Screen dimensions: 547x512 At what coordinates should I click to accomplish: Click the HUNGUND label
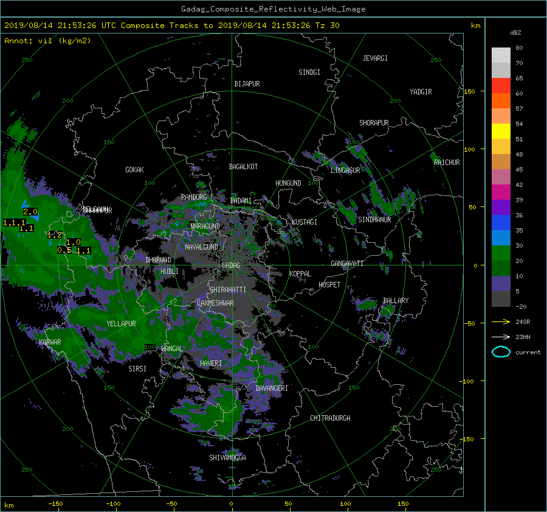(288, 183)
